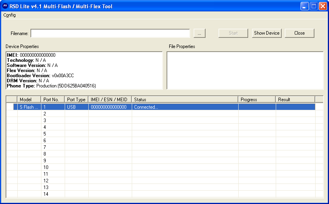Click the IMEI line in Device Properties
This screenshot has height=204, width=329.
(31, 55)
